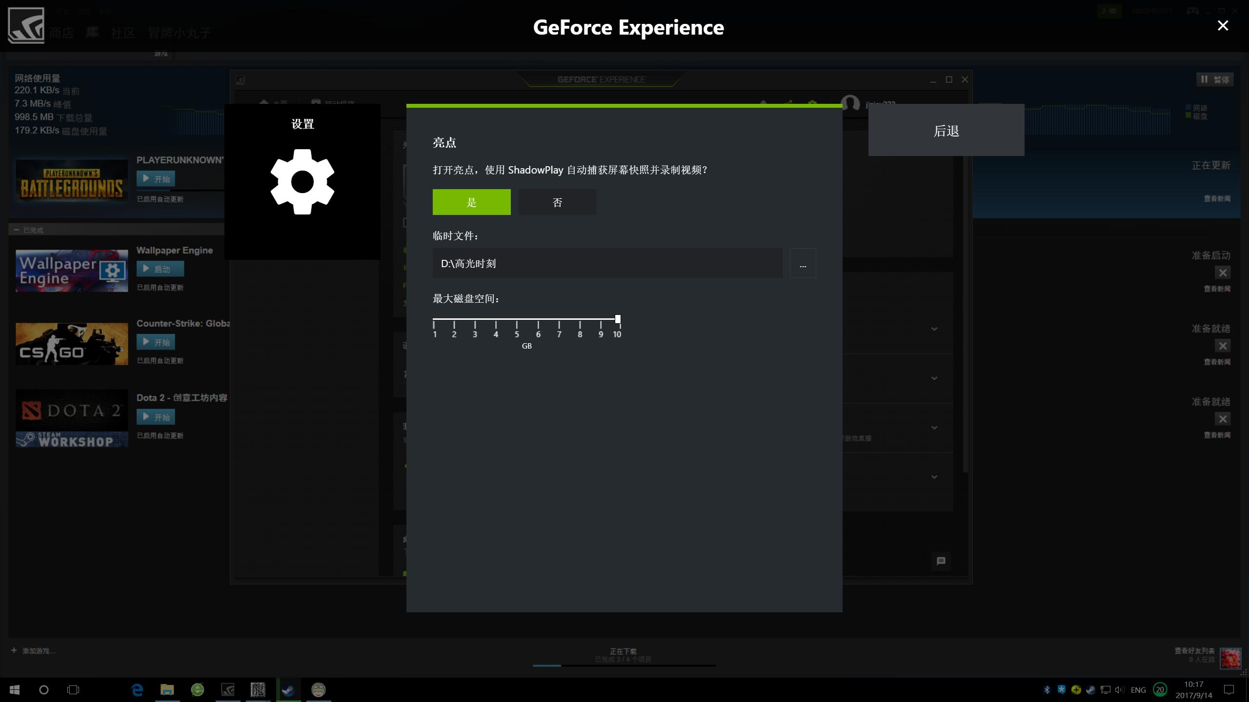
Task: Open the CS:GO game thumbnail
Action: (72, 344)
